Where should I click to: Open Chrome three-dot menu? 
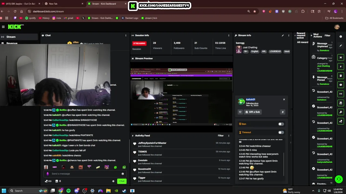point(342,11)
